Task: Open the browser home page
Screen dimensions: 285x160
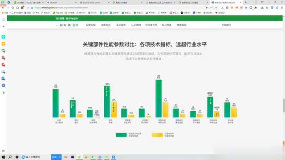Action: [x=17, y=8]
